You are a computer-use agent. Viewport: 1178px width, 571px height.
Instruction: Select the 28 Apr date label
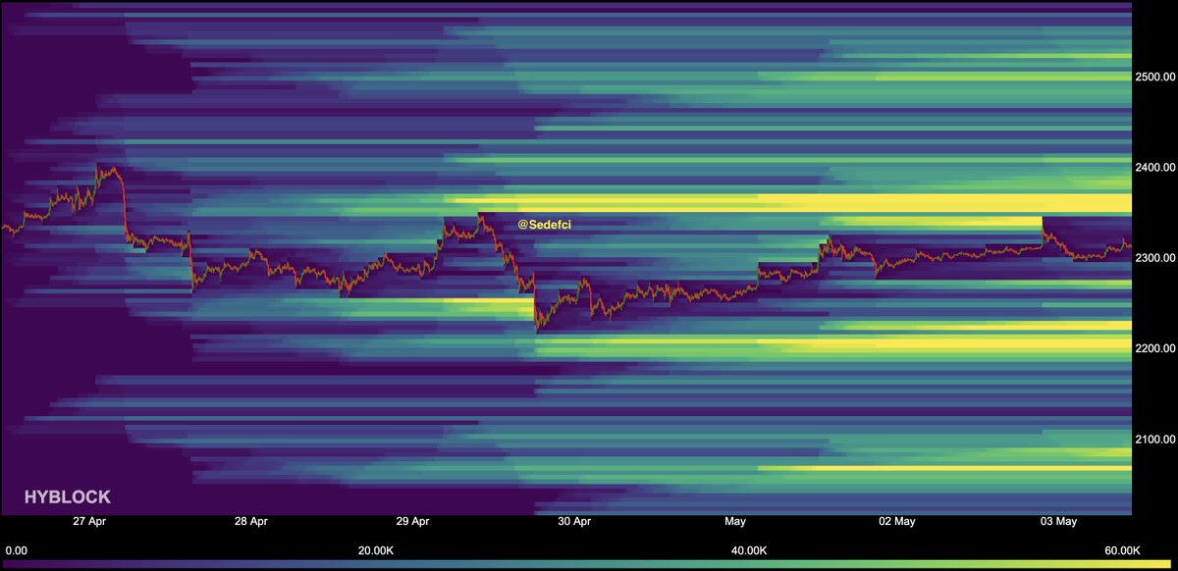(x=251, y=522)
